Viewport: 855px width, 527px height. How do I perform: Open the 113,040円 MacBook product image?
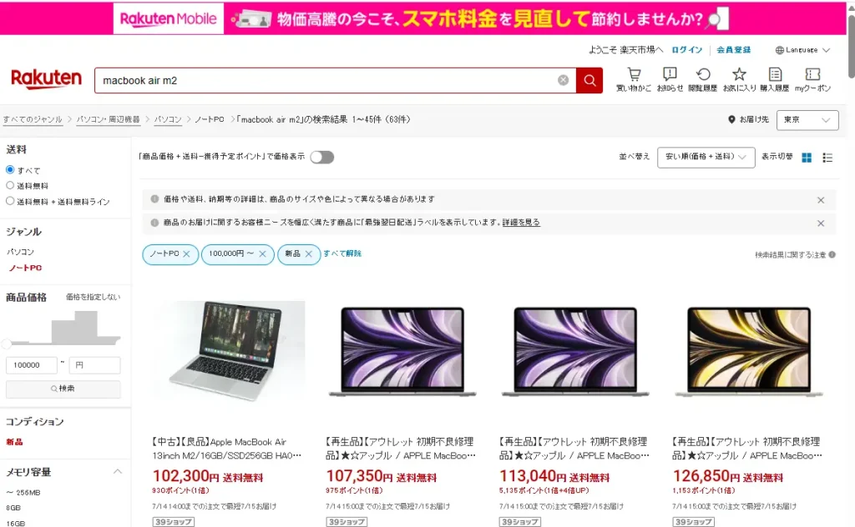(575, 351)
